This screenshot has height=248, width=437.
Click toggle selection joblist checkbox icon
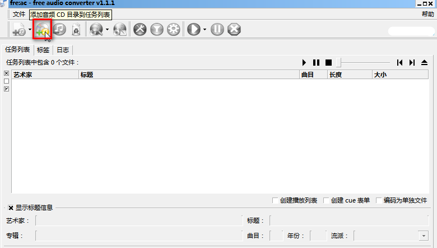6,89
